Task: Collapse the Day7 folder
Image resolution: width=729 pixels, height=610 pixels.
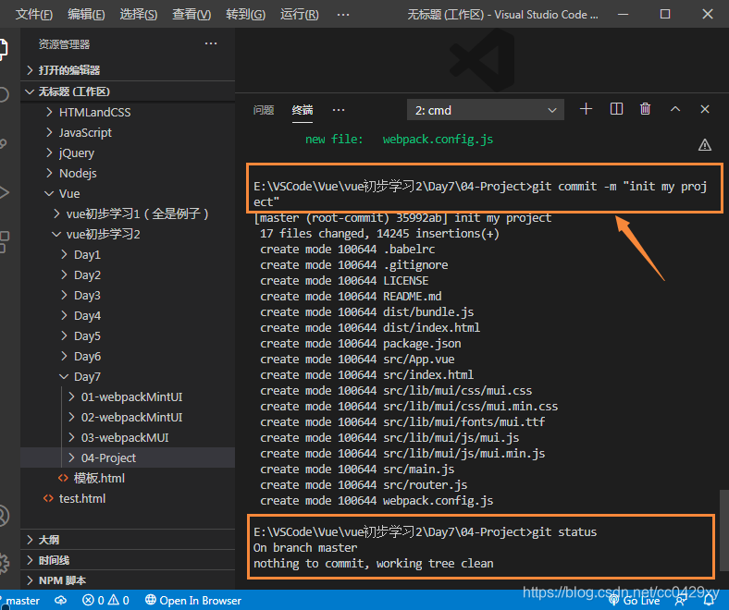Action: (x=128, y=376)
